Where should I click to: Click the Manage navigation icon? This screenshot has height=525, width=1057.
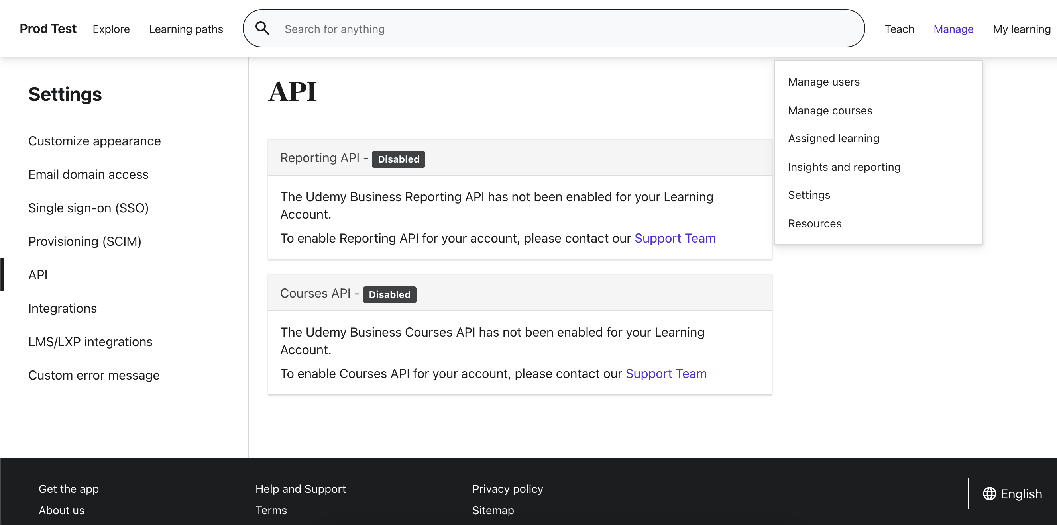click(954, 29)
